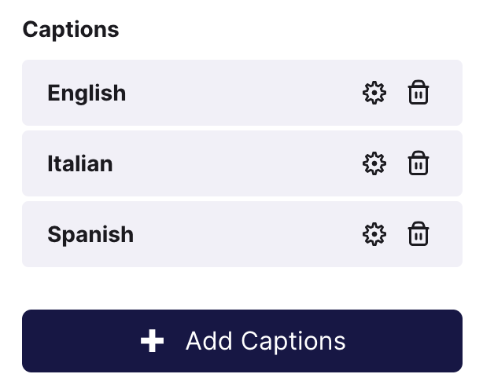
Task: Click the Italian language label text
Action: tap(80, 163)
